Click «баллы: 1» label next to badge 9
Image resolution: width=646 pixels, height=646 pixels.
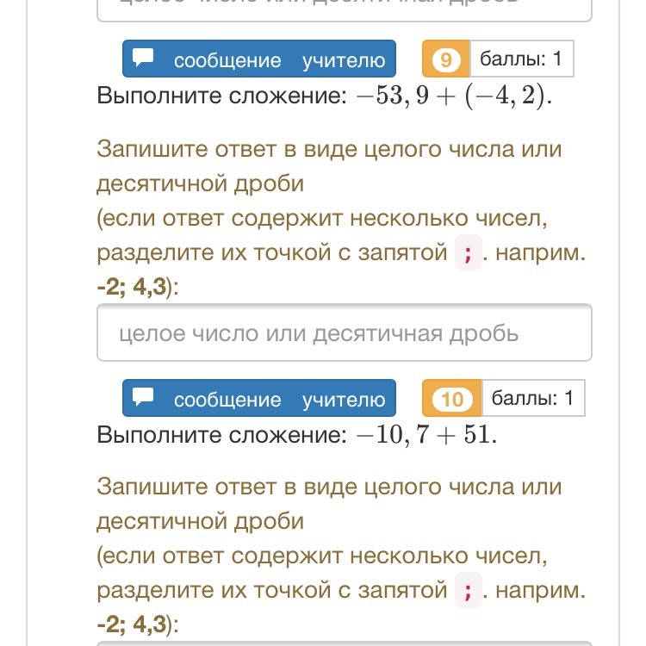tap(521, 59)
